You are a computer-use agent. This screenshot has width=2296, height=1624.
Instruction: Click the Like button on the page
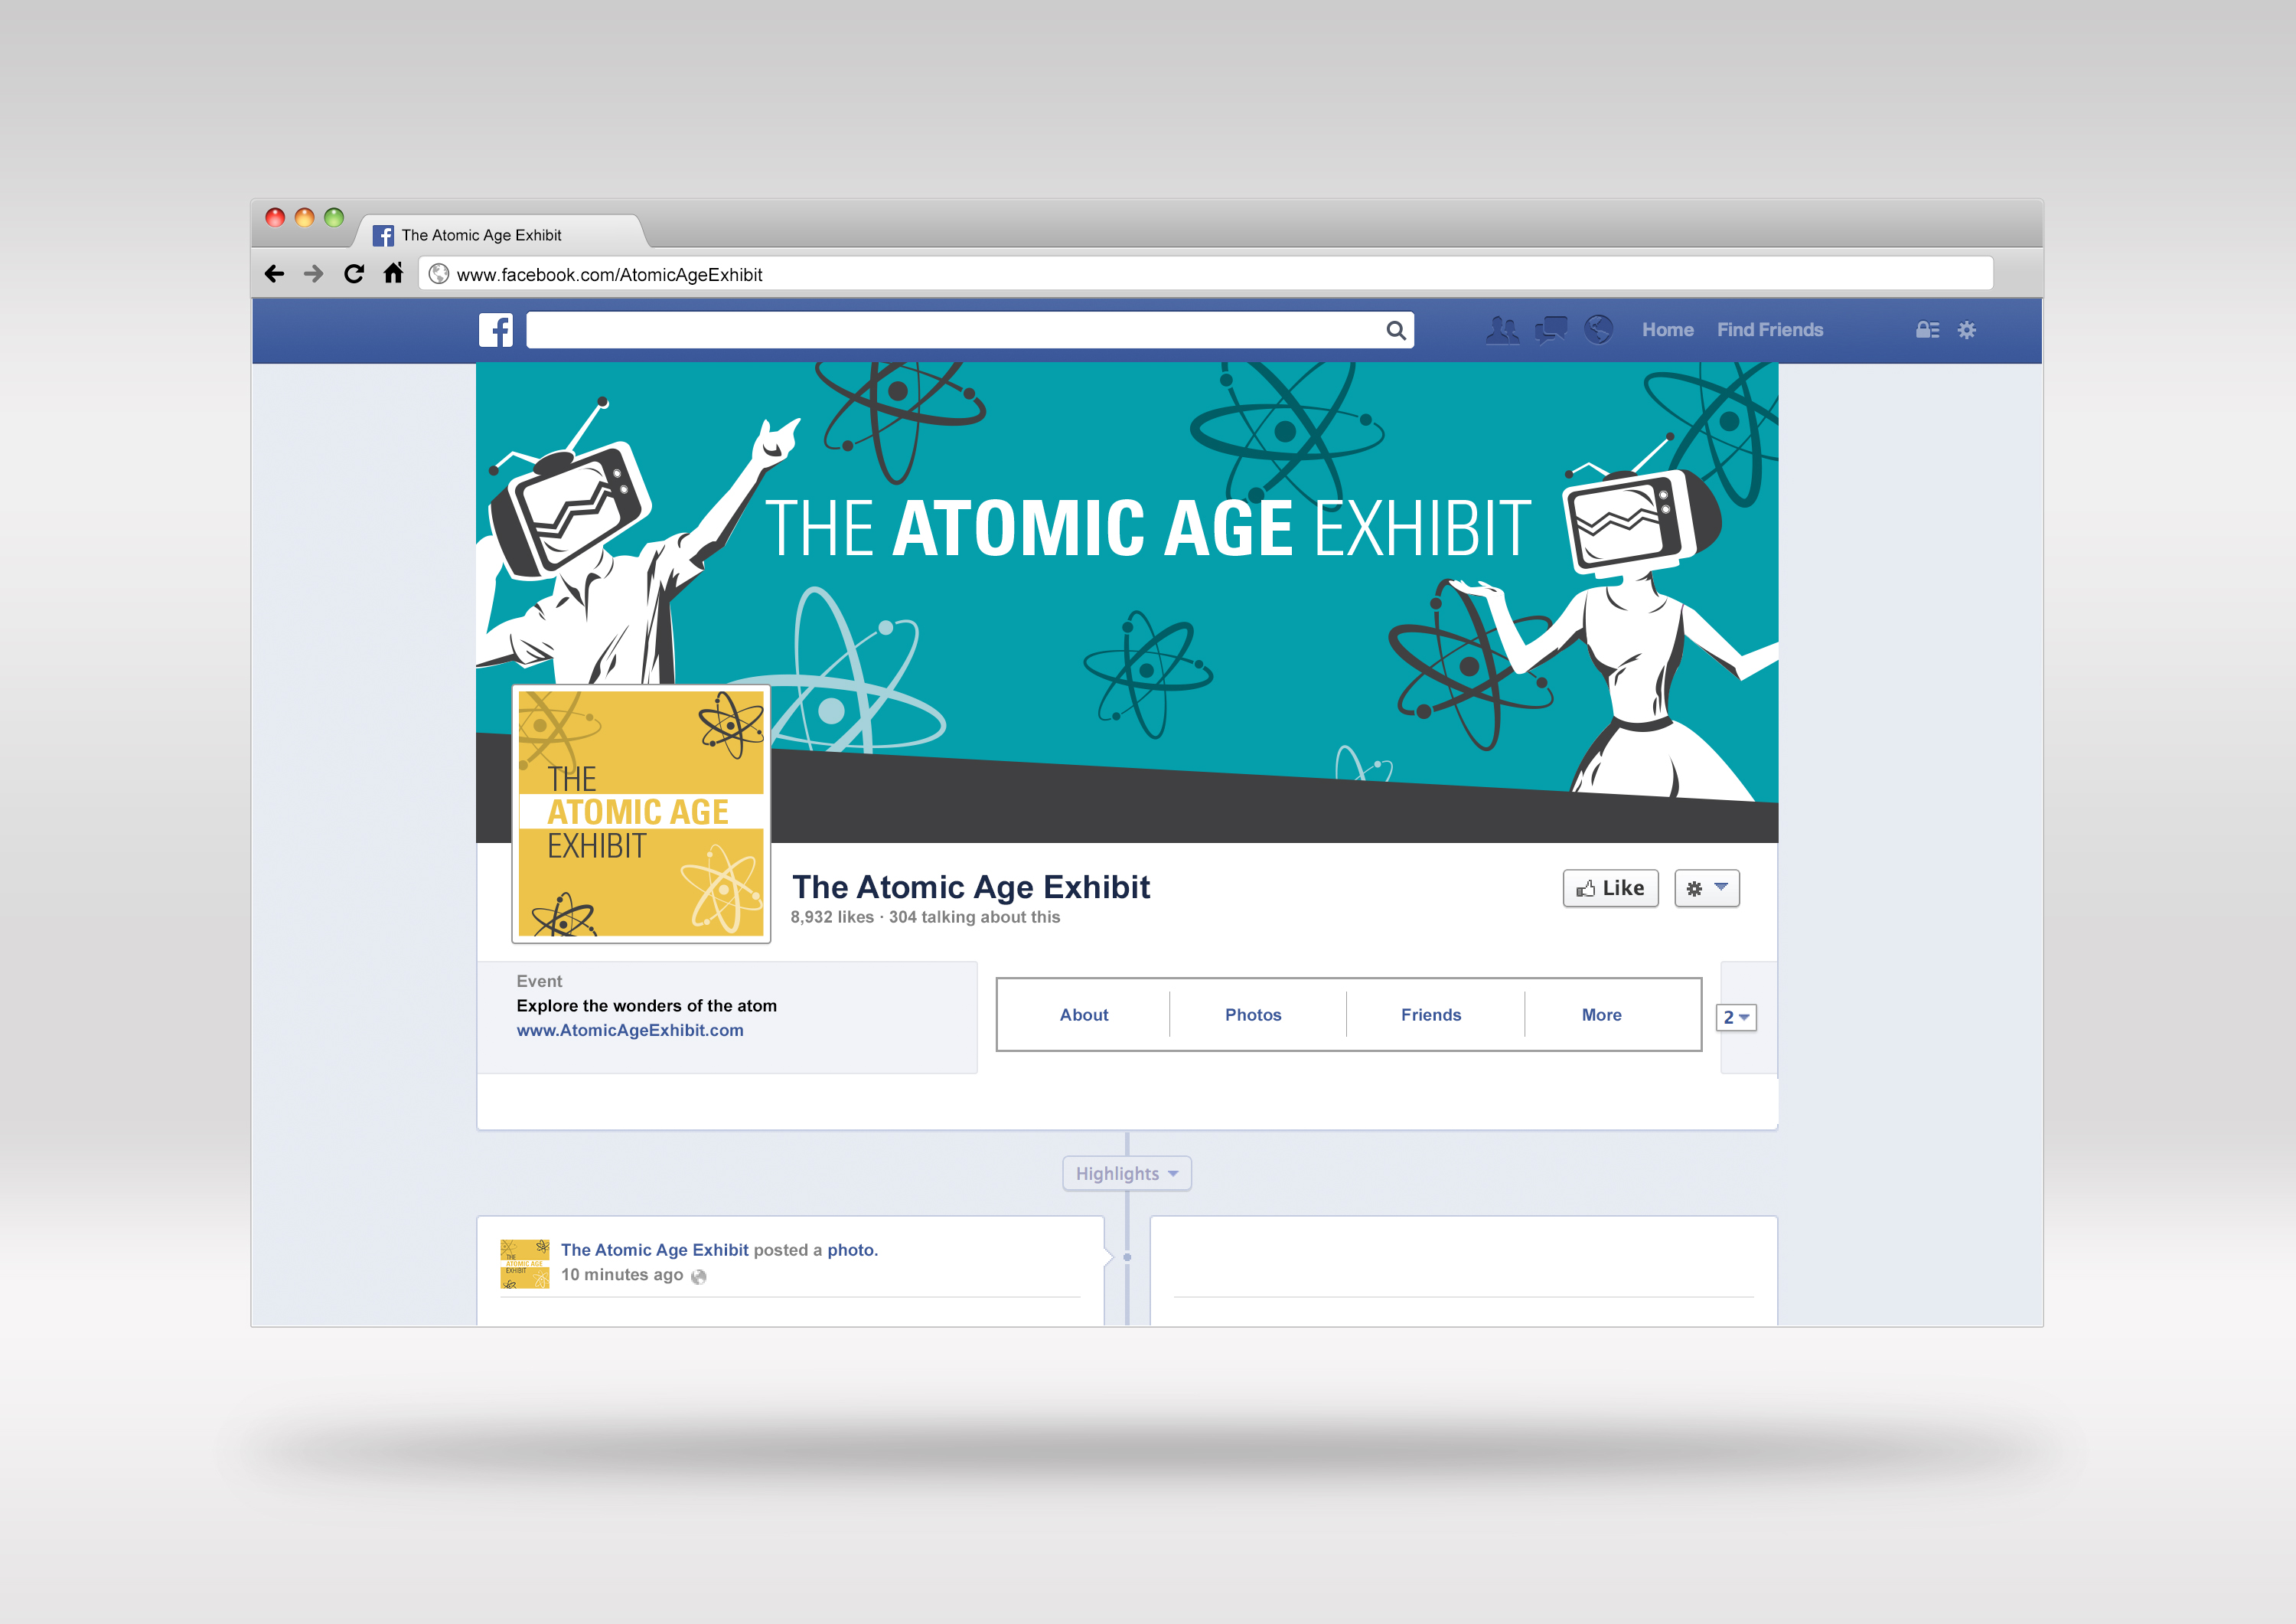1610,888
